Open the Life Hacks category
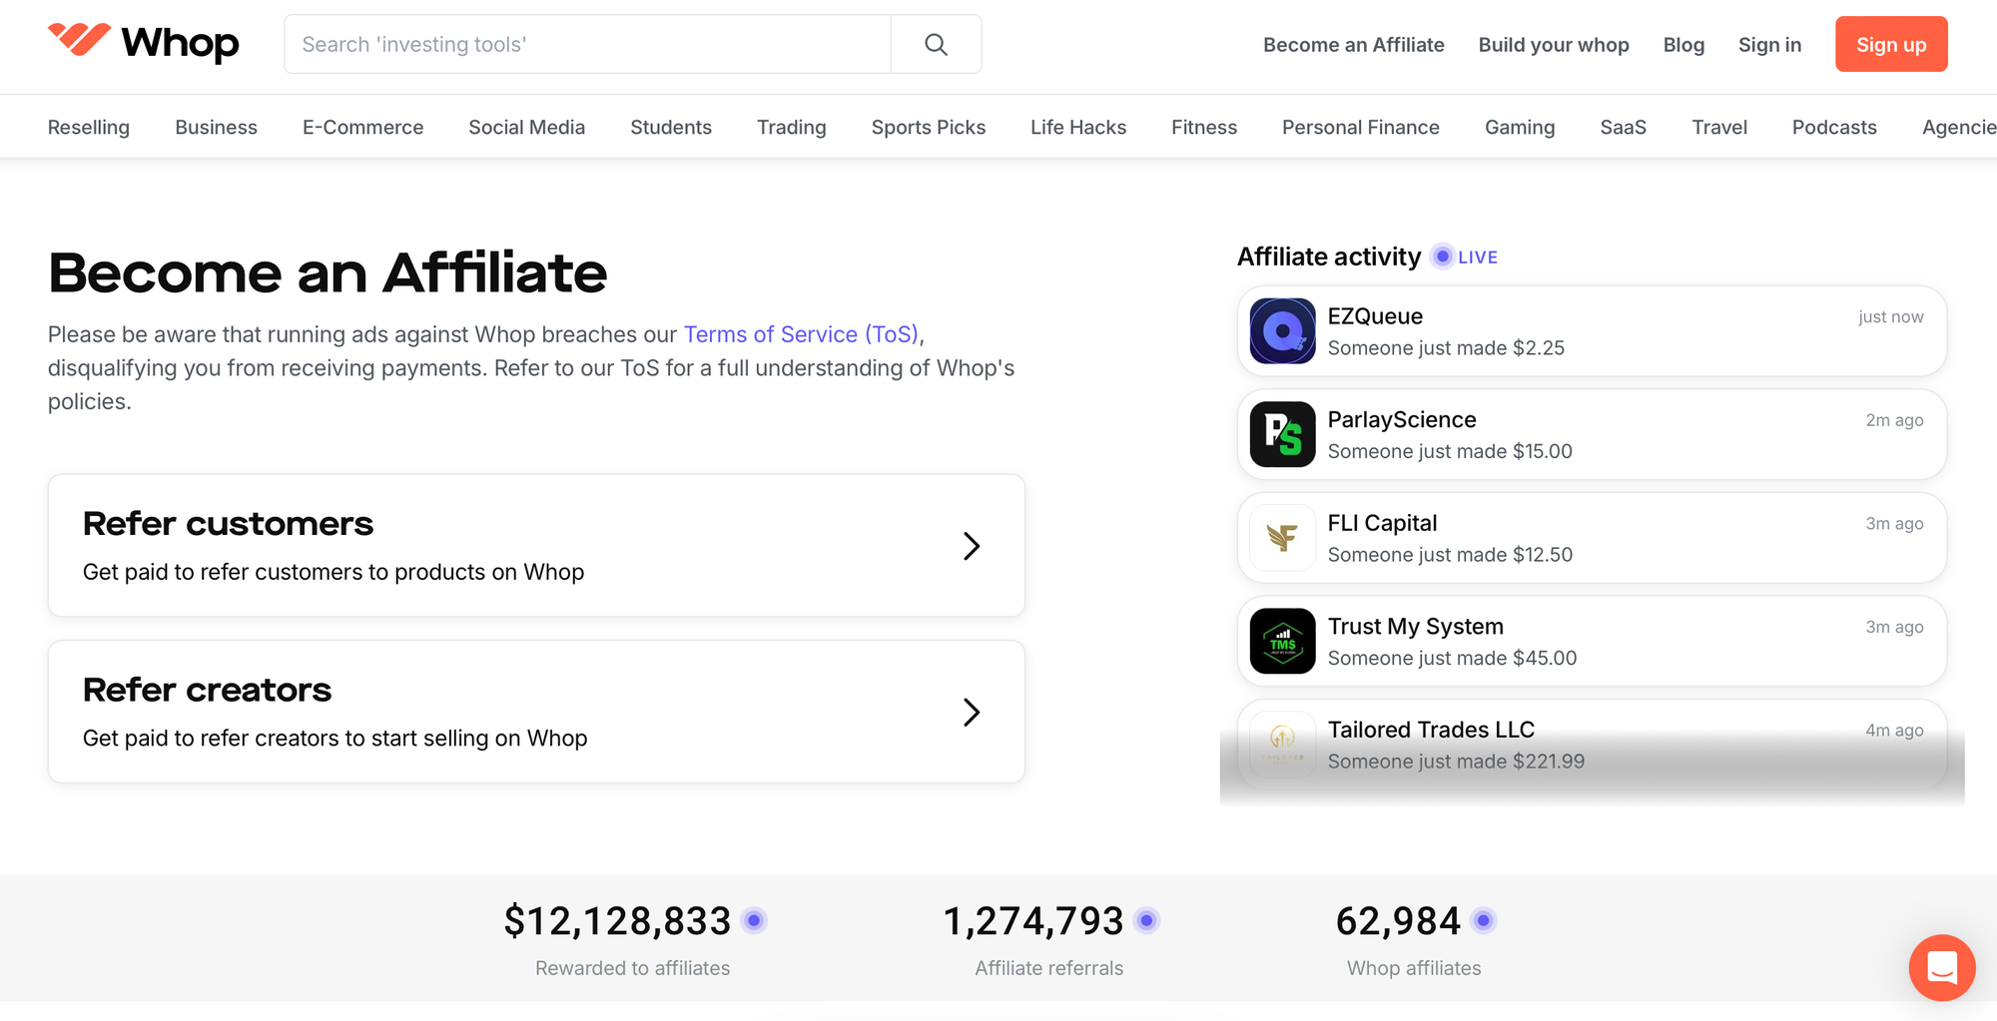 (x=1078, y=127)
